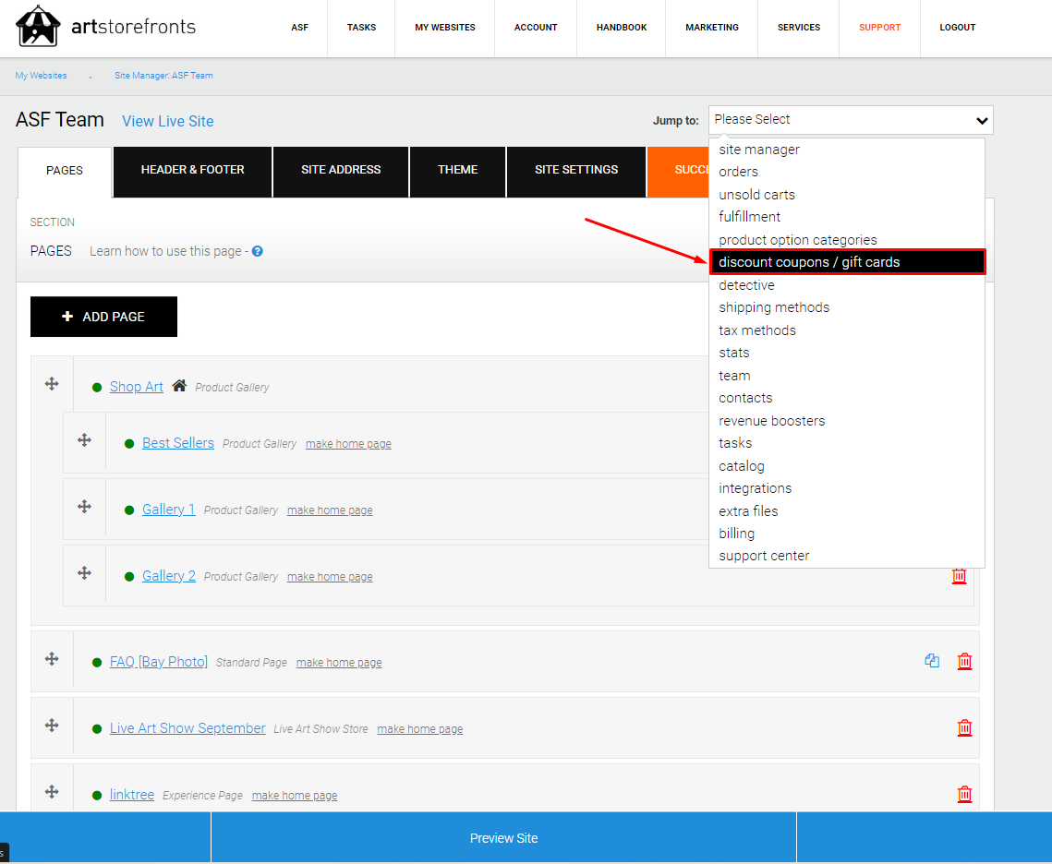Switch to SITE SETTINGS tab
The width and height of the screenshot is (1052, 864).
[576, 170]
